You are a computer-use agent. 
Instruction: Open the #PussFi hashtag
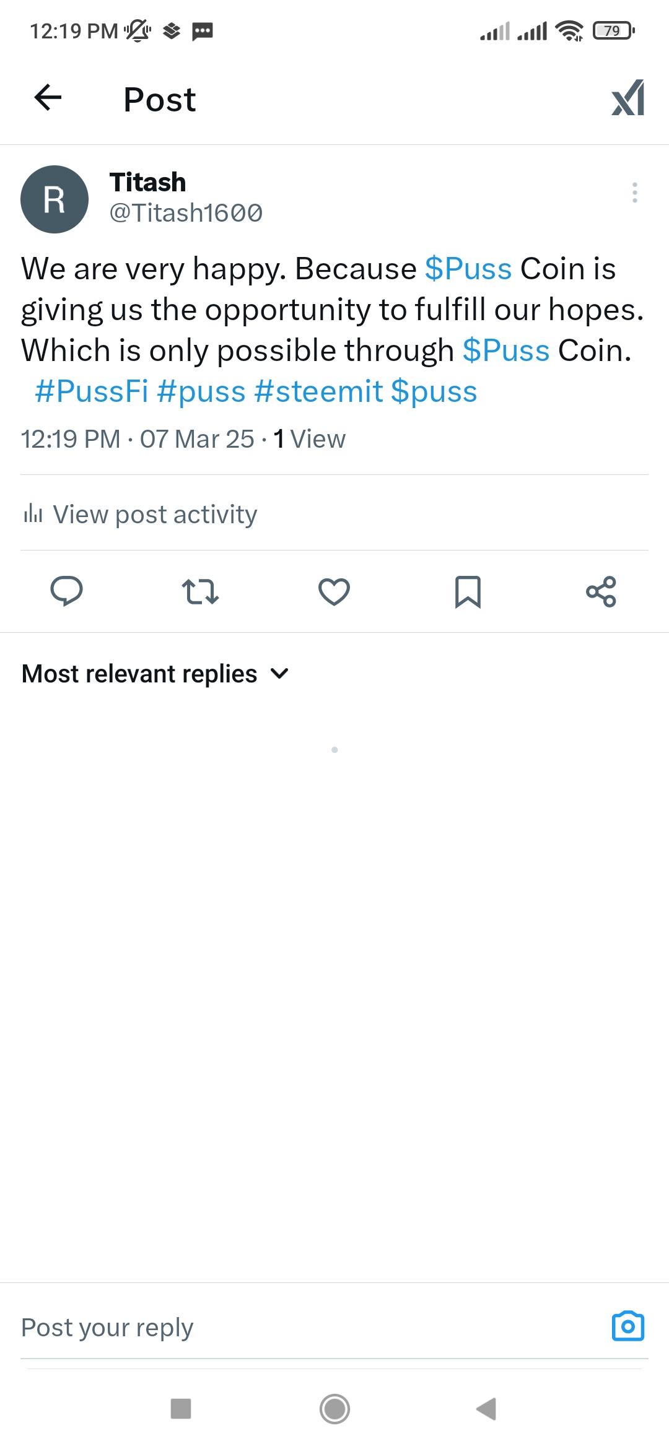coord(92,391)
